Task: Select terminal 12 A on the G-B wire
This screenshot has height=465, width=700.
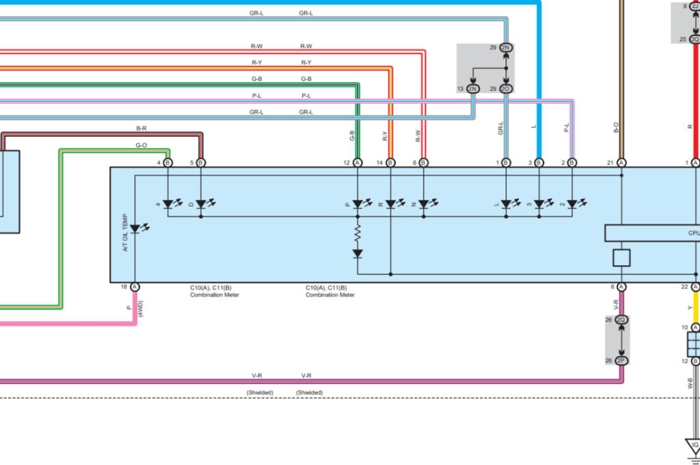Action: coord(356,163)
